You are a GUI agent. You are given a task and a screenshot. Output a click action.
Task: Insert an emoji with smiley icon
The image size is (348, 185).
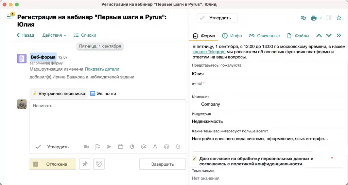pyautogui.click(x=167, y=147)
